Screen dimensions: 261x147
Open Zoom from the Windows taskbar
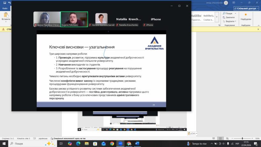[120, 144]
